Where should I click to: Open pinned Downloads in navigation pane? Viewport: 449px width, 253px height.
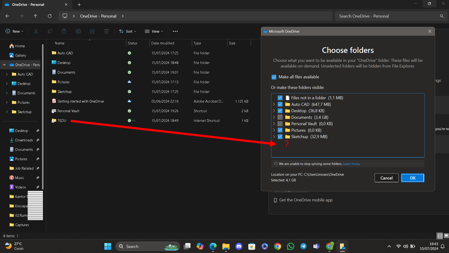pos(24,140)
